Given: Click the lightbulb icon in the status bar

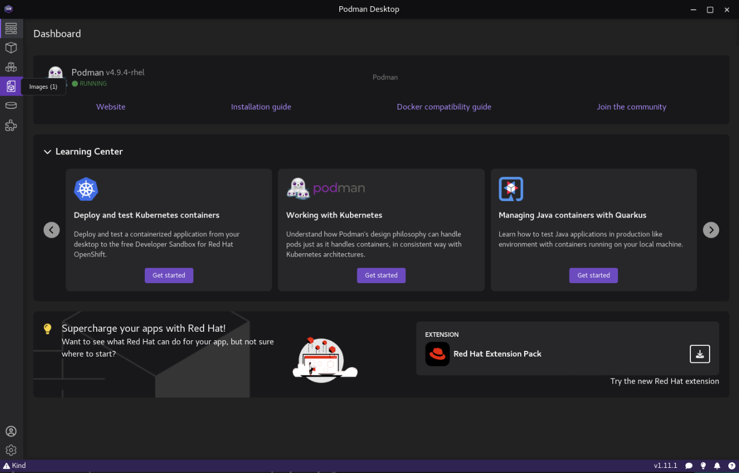Looking at the screenshot, I should click(703, 466).
